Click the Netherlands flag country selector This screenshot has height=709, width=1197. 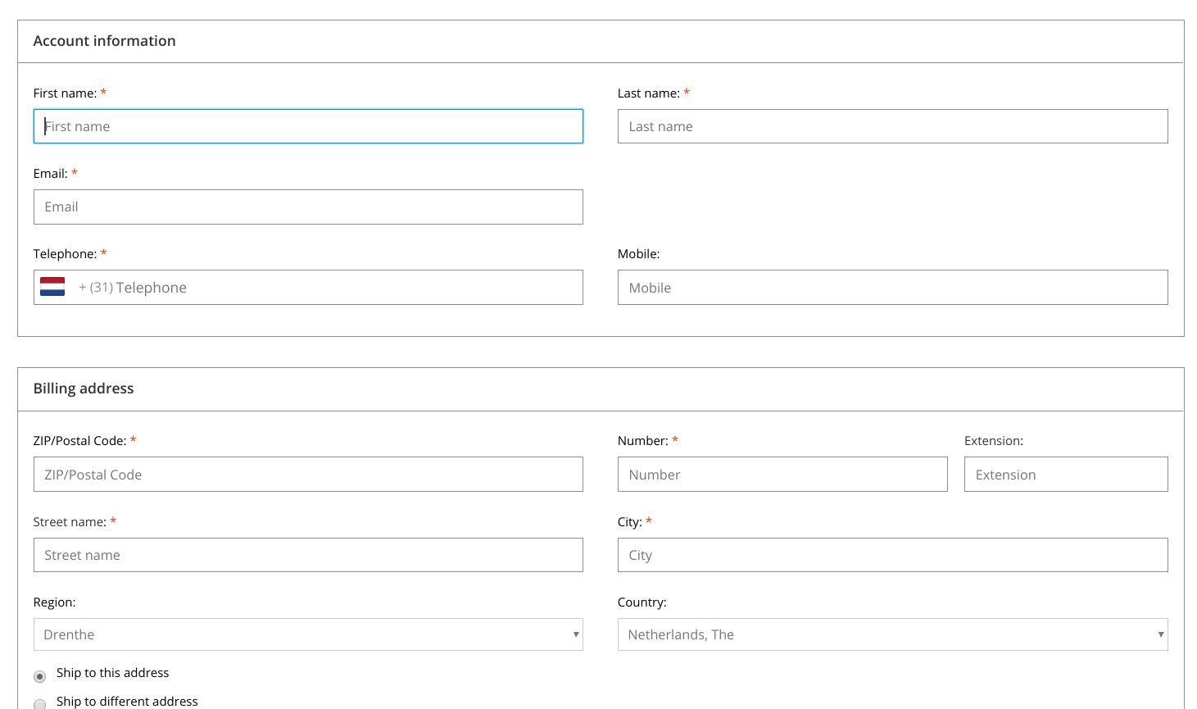pyautogui.click(x=52, y=287)
